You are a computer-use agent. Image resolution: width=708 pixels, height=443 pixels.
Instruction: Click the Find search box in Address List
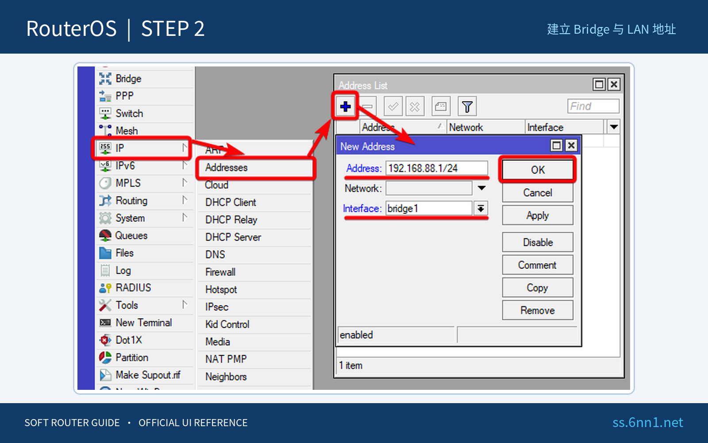coord(593,106)
